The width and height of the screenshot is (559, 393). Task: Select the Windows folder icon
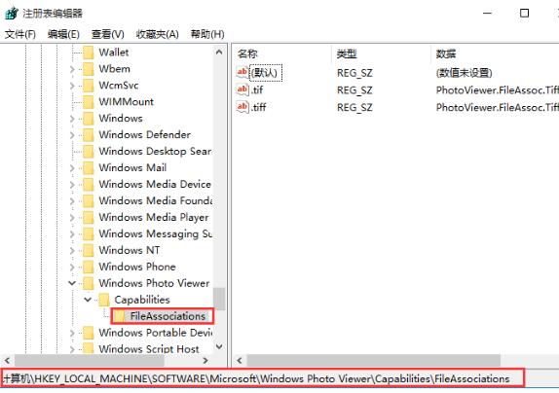88,119
